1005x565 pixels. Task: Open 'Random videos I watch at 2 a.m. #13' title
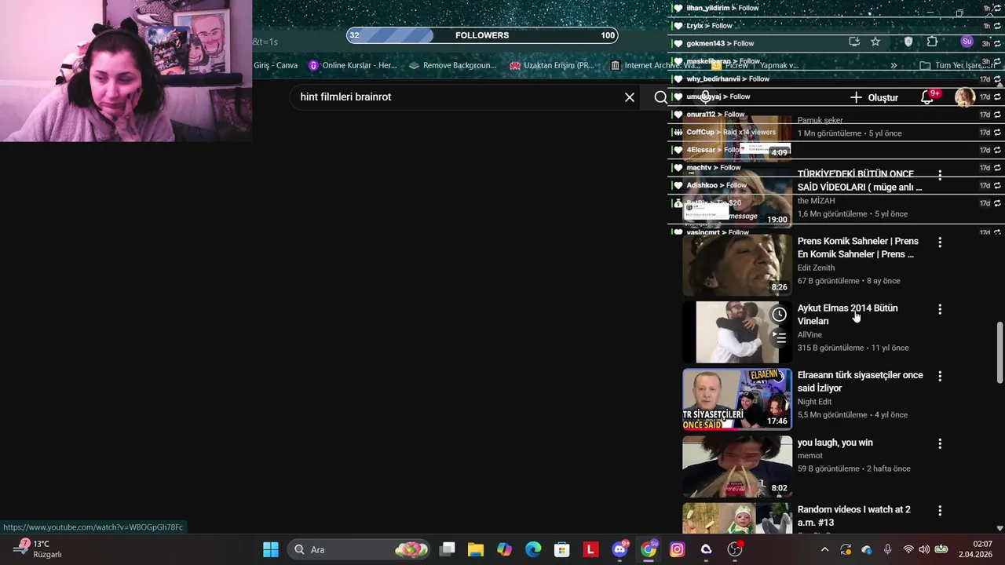[853, 516]
